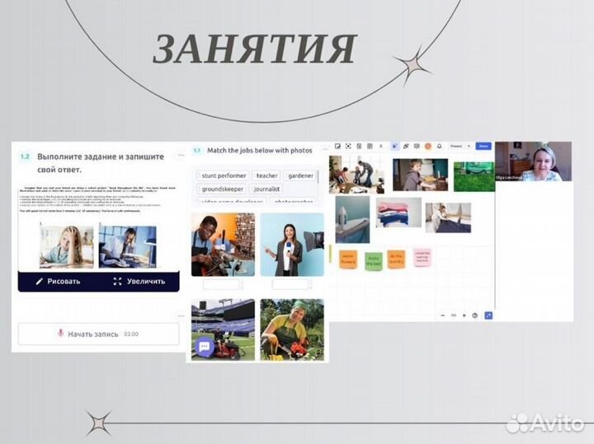Click the Present button
The image size is (594, 444).
(x=456, y=146)
